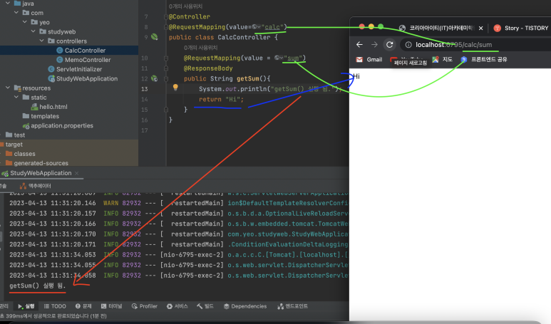Image resolution: width=551 pixels, height=324 pixels.
Task: Switch to the Actuator (액추에이터) tab
Action: (x=36, y=186)
